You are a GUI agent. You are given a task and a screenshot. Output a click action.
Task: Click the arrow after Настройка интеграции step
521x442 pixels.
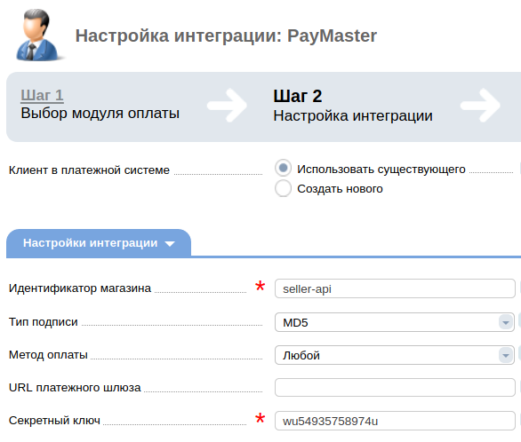tap(480, 106)
